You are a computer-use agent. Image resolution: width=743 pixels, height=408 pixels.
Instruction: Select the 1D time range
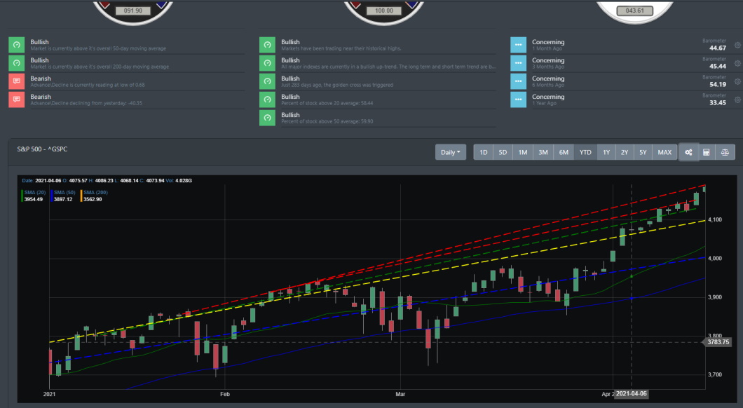[483, 152]
